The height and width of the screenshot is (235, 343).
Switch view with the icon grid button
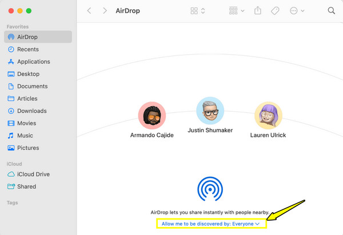pyautogui.click(x=194, y=11)
